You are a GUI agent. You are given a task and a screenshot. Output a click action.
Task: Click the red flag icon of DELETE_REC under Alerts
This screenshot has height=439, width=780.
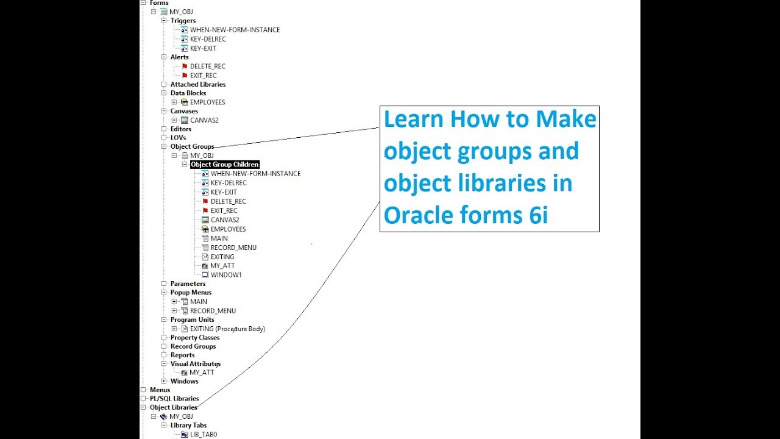(x=185, y=66)
